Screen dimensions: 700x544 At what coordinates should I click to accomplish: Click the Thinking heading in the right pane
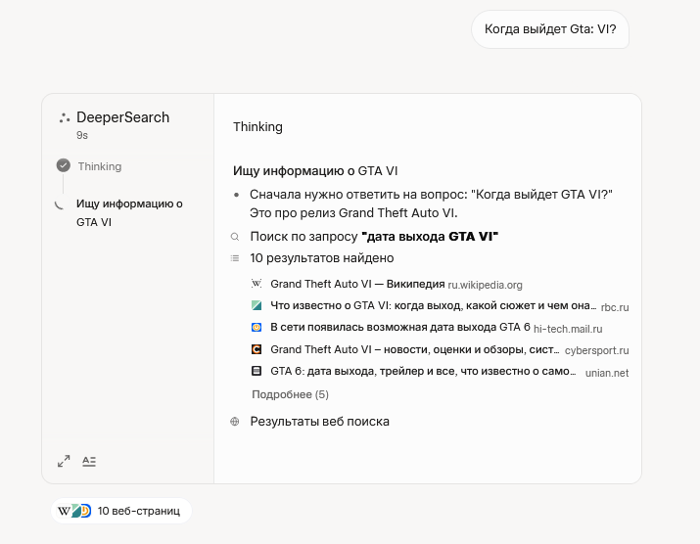(x=257, y=127)
